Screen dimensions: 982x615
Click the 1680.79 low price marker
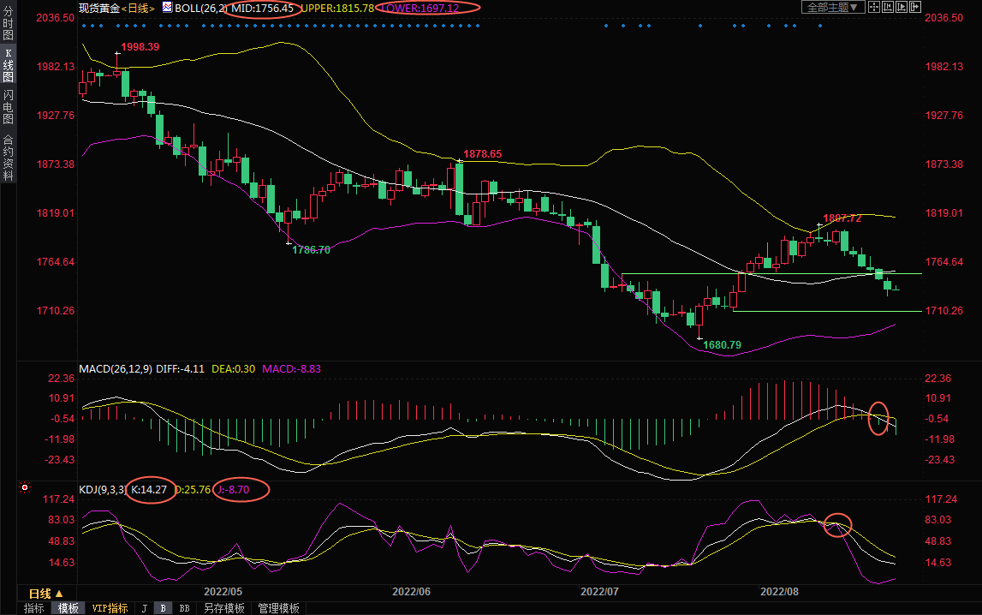click(722, 344)
